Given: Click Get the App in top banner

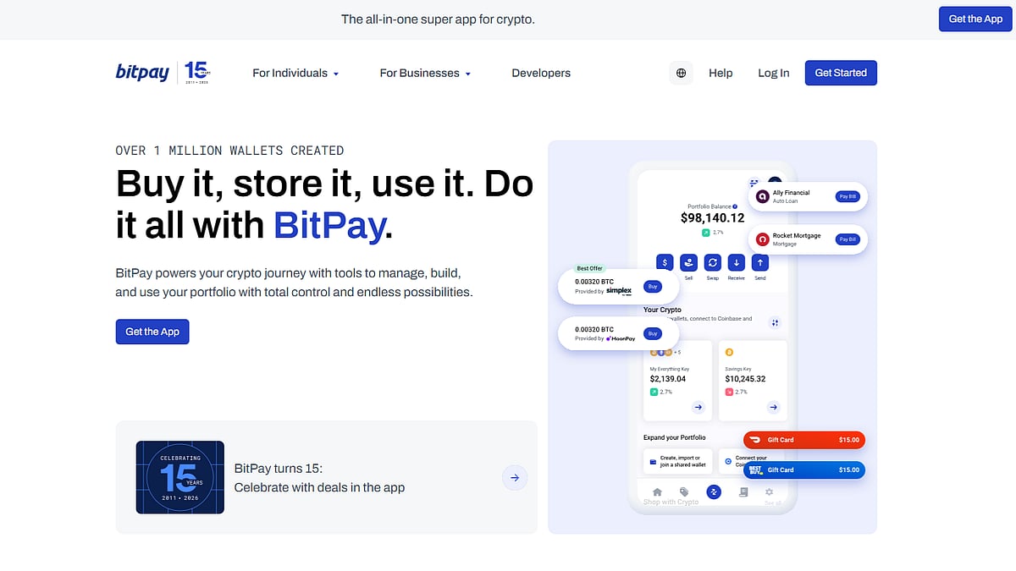Looking at the screenshot, I should [975, 19].
